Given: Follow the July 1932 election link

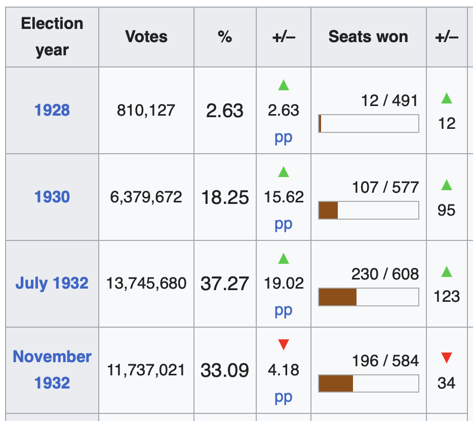Looking at the screenshot, I should 52,283.
